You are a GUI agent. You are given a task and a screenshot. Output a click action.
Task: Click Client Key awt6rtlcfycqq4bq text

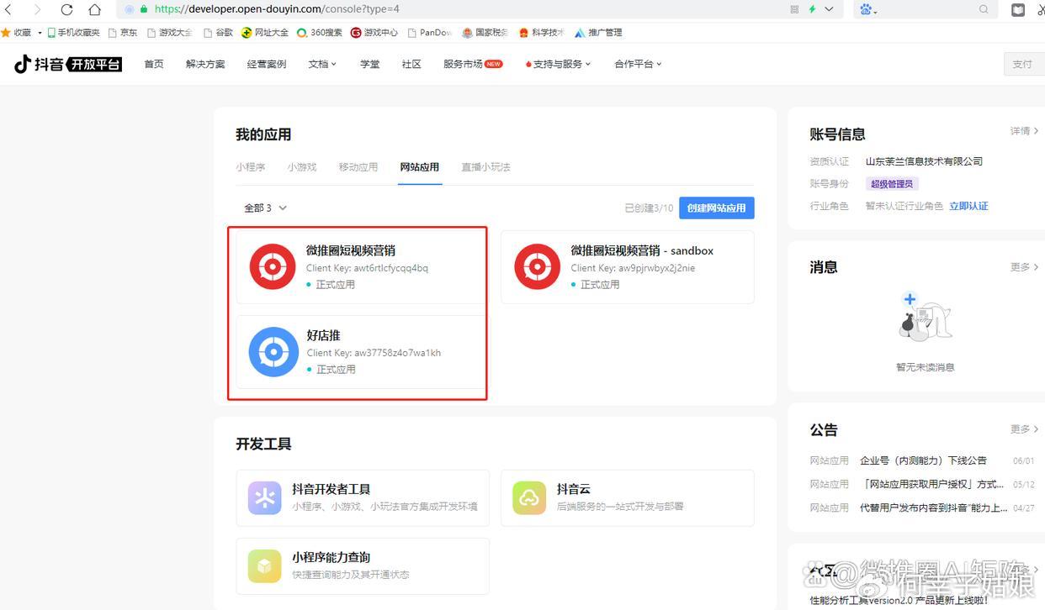coord(367,268)
